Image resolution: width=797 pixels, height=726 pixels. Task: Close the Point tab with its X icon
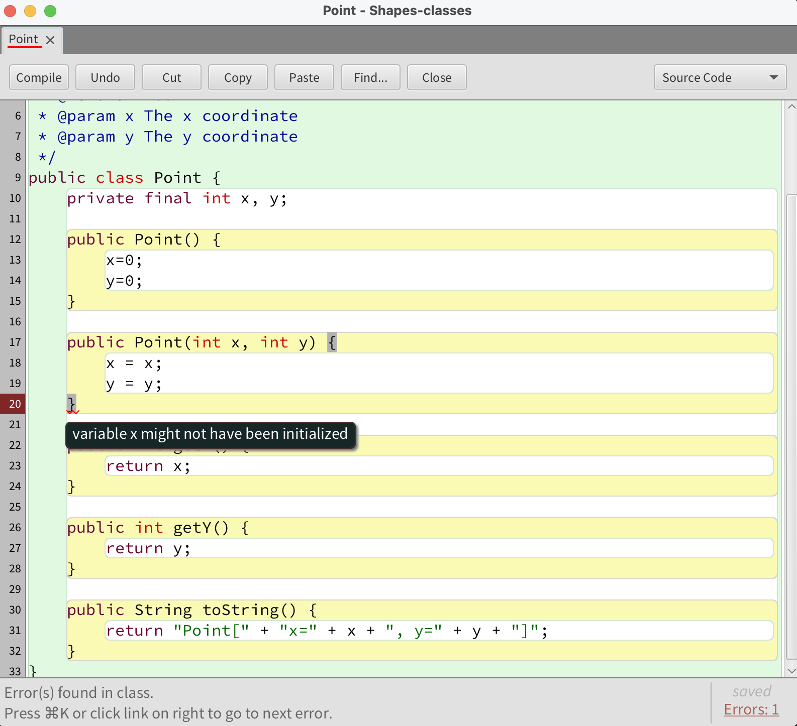click(50, 40)
